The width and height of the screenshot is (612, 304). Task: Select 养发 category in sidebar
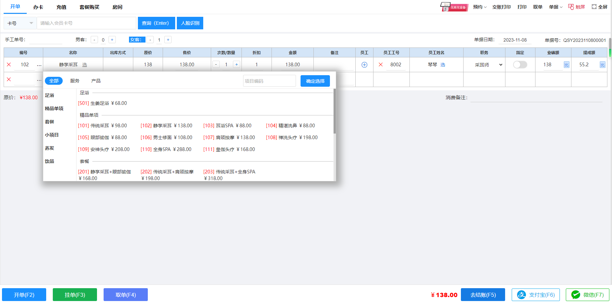[49, 148]
